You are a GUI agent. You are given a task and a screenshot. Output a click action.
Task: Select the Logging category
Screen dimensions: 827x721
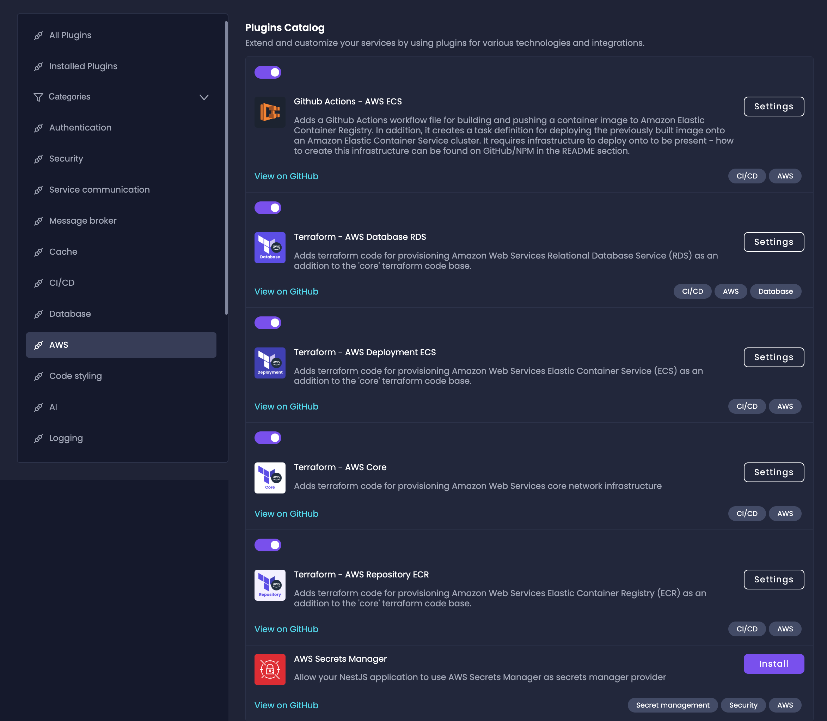[121, 438]
